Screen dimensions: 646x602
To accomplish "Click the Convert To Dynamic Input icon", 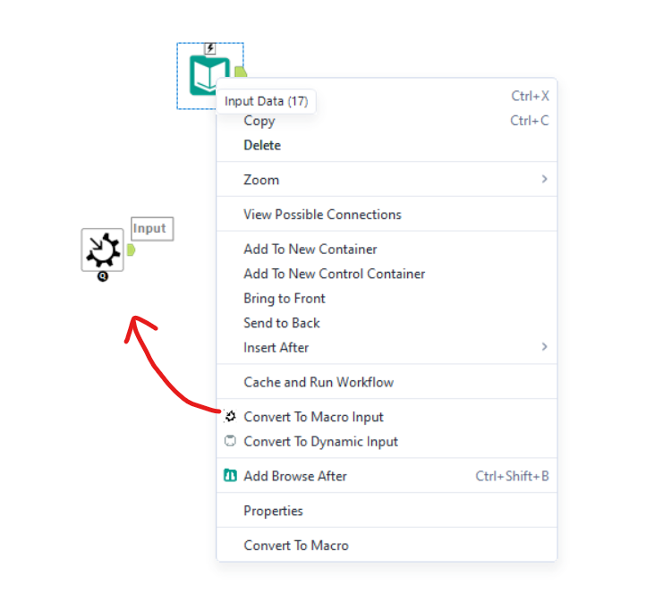I will pos(230,441).
